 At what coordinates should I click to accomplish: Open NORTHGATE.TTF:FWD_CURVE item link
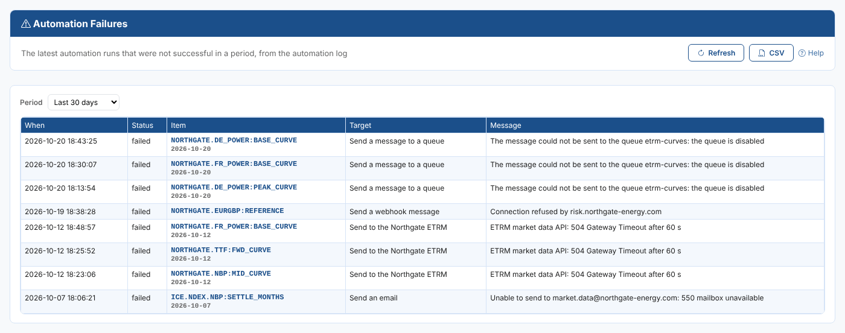tap(221, 250)
